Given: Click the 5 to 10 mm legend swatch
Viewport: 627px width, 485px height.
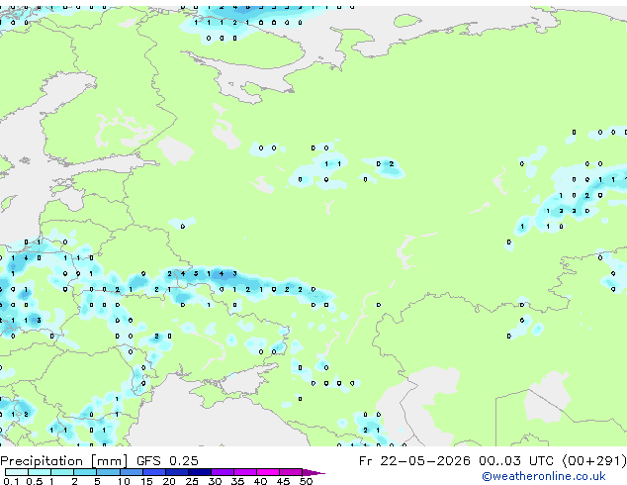Looking at the screenshot, I should click(x=109, y=472).
